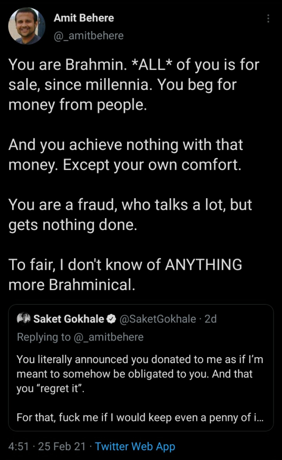This screenshot has height=460, width=282.
Task: Click Saket Gokhale's small avatar in quoted tweet
Action: pyautogui.click(x=23, y=319)
